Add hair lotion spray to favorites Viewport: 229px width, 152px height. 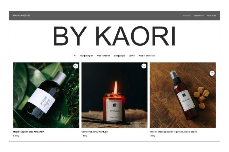[212, 73]
